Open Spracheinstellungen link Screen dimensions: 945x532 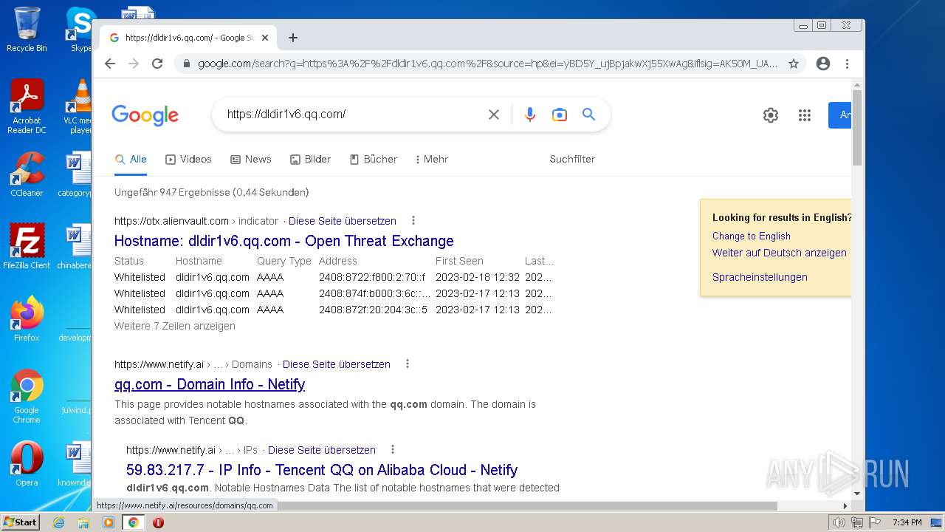[760, 277]
